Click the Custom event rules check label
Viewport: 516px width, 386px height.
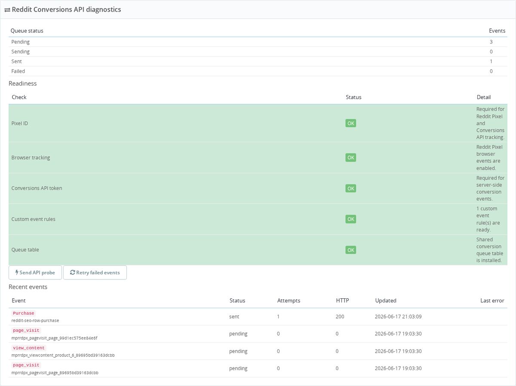pyautogui.click(x=34, y=219)
